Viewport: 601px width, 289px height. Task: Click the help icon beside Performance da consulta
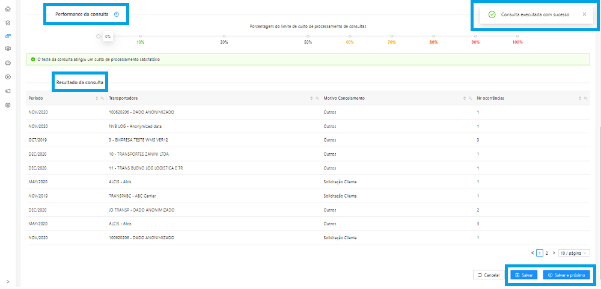pos(117,14)
